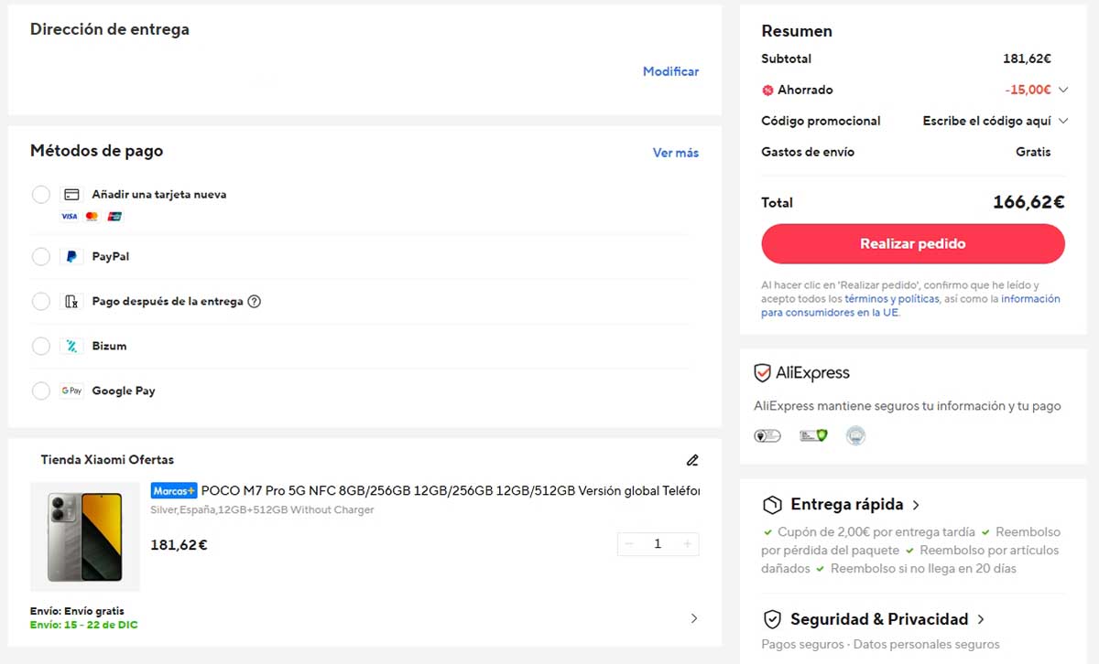The height and width of the screenshot is (664, 1099).
Task: Select the PayPal payment radio button
Action: 40,256
